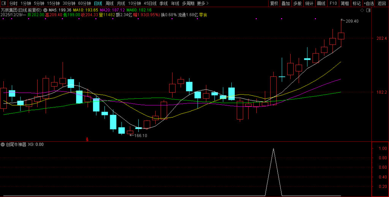This screenshot has width=389, height=197.
Task: Click the 返回 back button
Action: point(381,3)
